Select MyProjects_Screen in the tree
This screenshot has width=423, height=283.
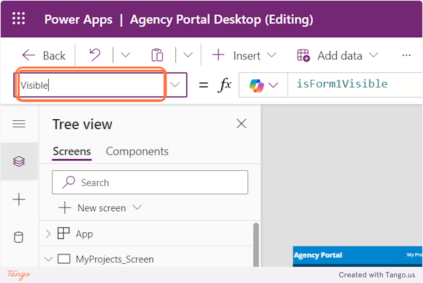pyautogui.click(x=115, y=259)
